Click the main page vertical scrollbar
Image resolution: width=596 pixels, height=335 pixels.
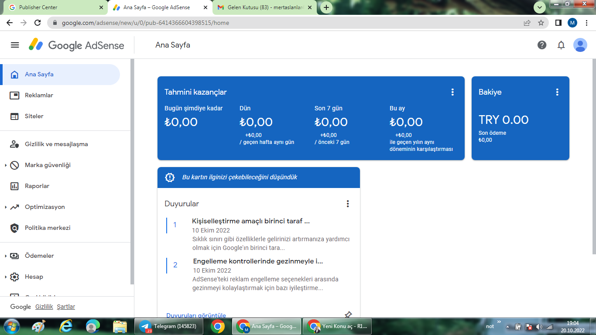[x=594, y=157]
